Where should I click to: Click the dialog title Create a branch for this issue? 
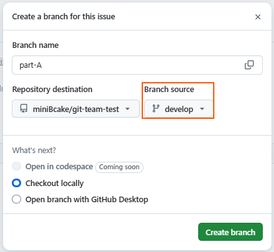pos(63,17)
